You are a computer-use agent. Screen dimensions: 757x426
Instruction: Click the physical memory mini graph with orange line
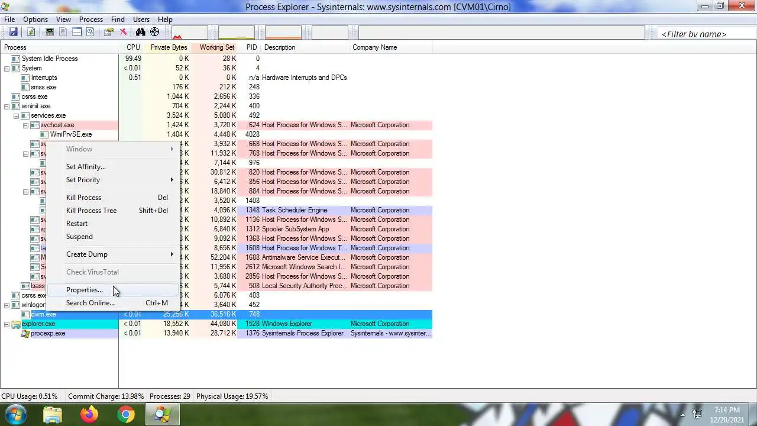pos(283,33)
